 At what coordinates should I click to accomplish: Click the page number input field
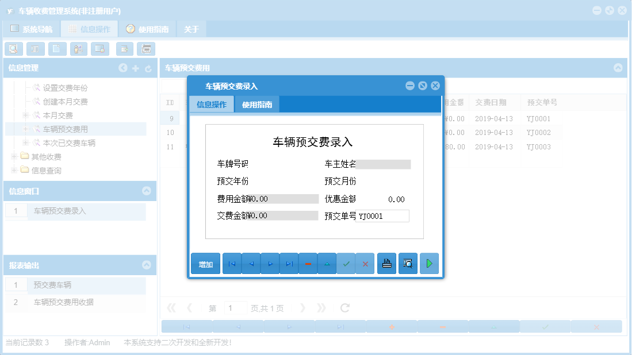235,307
